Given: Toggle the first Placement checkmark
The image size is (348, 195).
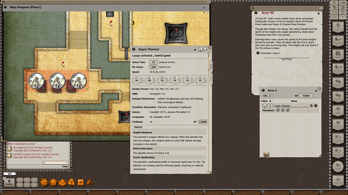Looking at the screenshot, I should pos(278,110).
